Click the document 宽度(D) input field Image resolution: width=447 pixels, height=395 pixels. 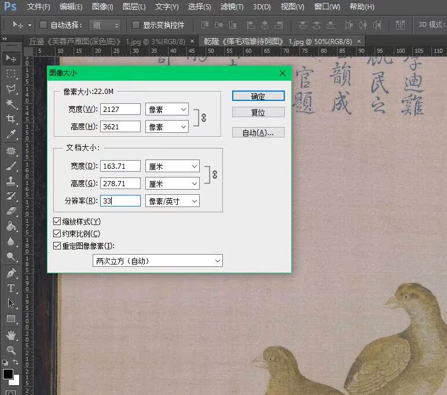coord(120,166)
